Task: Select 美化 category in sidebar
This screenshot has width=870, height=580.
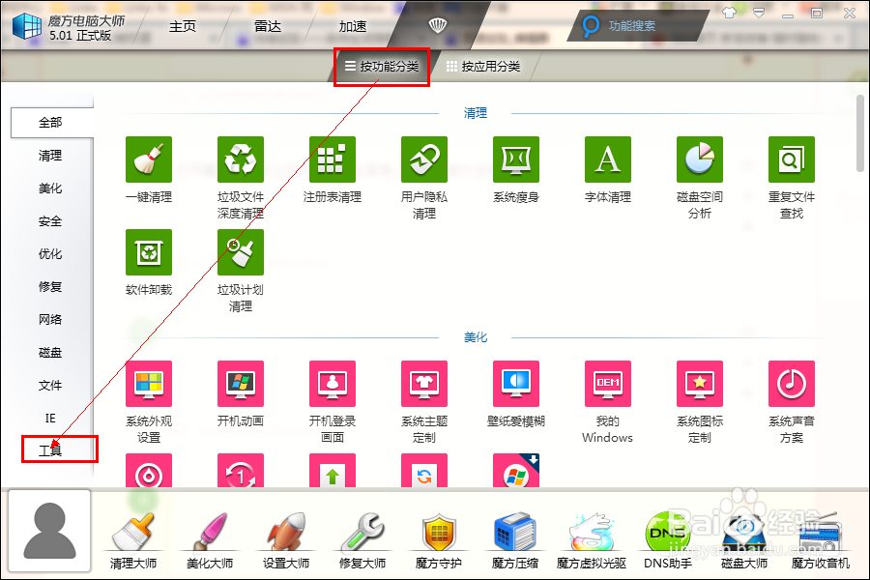Action: (x=50, y=188)
